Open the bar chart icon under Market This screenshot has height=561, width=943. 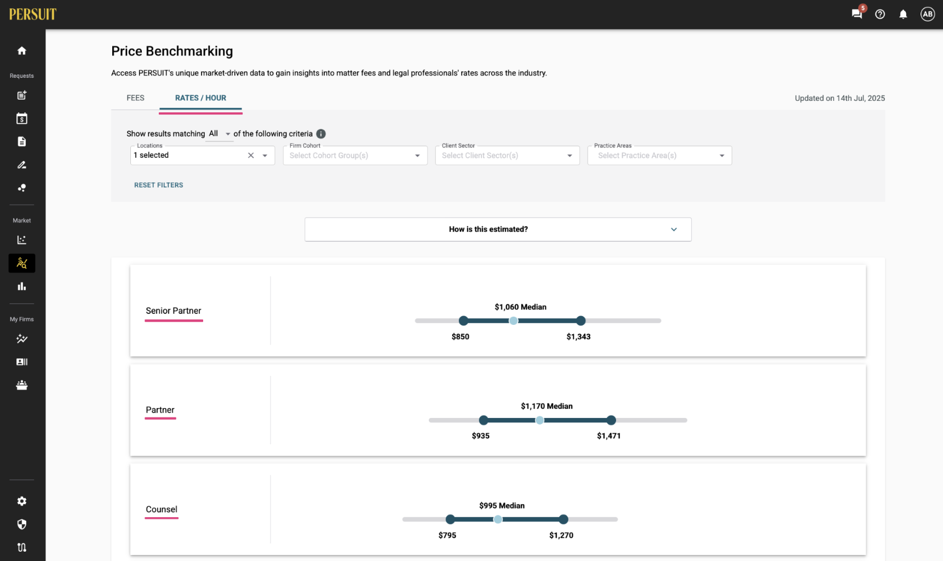(22, 287)
